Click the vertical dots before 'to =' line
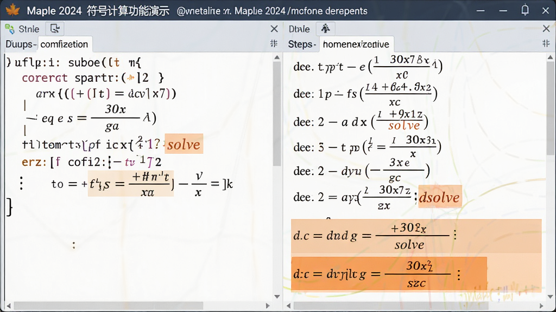The width and height of the screenshot is (556, 312). point(21,183)
